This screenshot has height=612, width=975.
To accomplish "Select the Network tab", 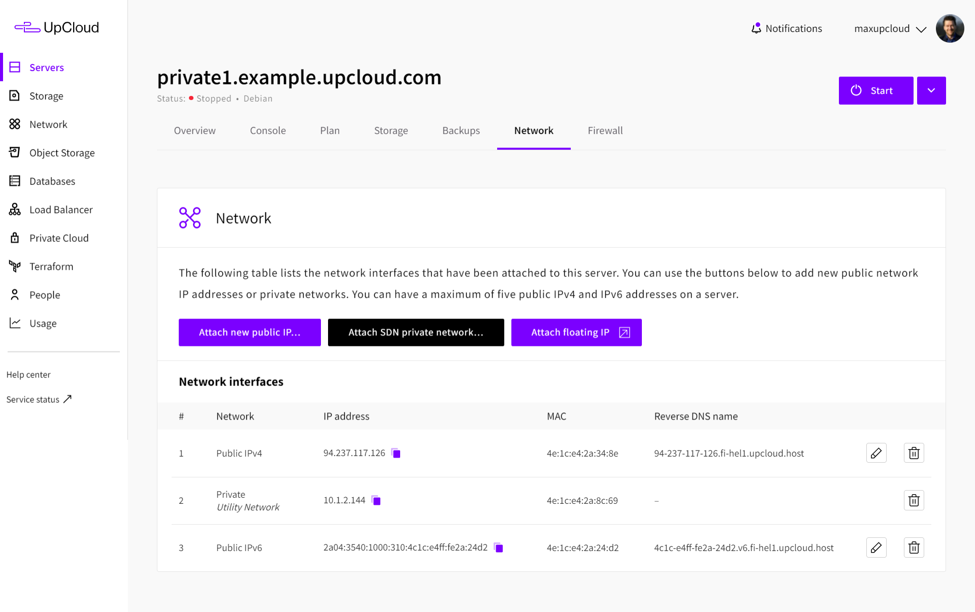I will click(x=534, y=131).
